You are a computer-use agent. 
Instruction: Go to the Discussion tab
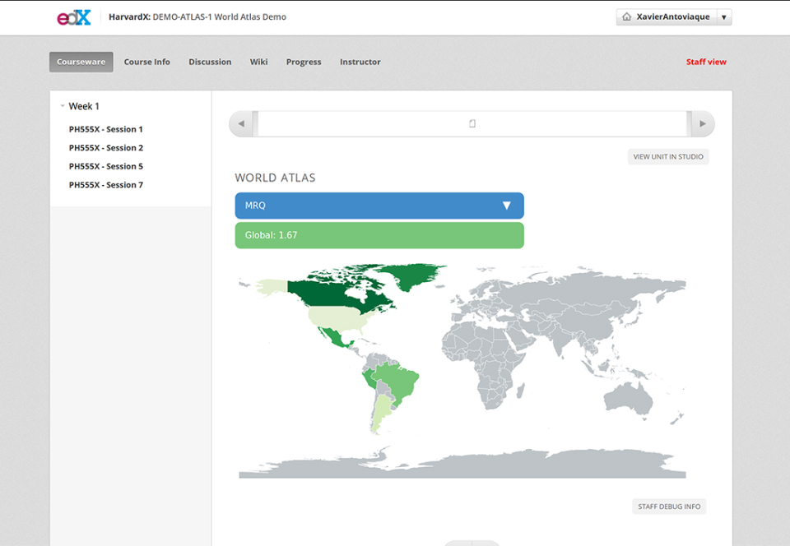(210, 62)
